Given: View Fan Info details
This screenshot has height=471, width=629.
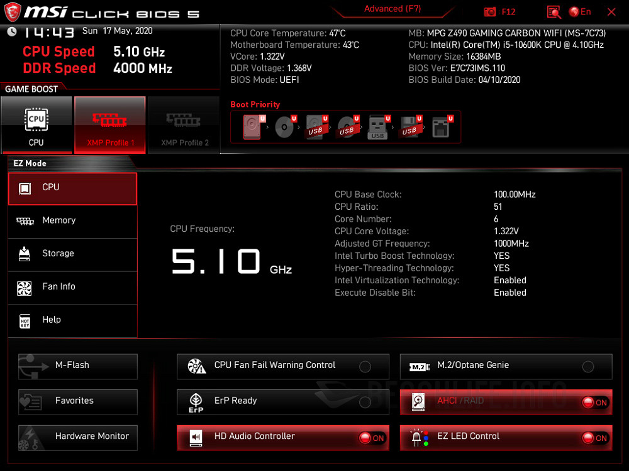Looking at the screenshot, I should (72, 287).
